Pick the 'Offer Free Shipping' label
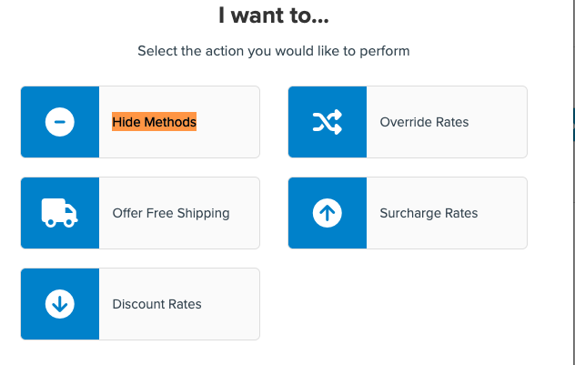Viewport: 575px width, 365px height. tap(170, 213)
